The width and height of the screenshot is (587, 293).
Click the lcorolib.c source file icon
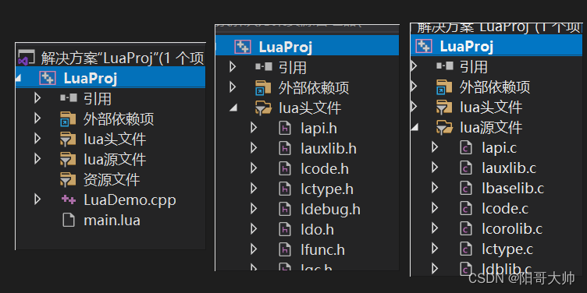(x=466, y=228)
